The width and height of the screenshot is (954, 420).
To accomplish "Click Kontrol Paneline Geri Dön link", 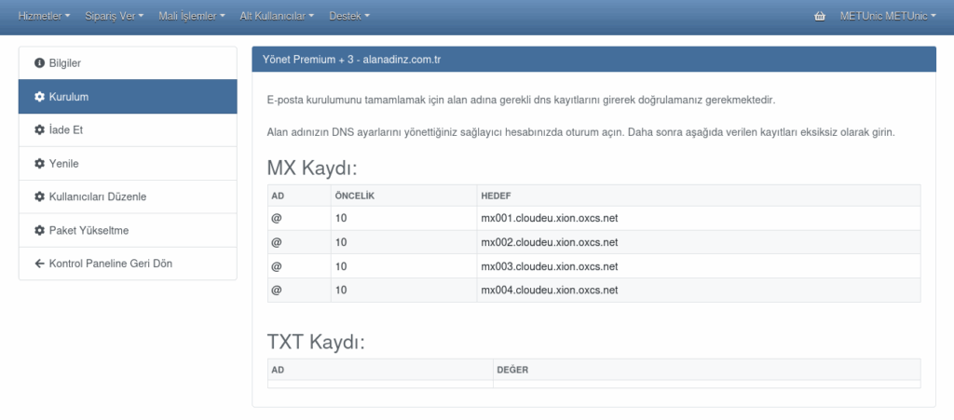I will [x=110, y=264].
